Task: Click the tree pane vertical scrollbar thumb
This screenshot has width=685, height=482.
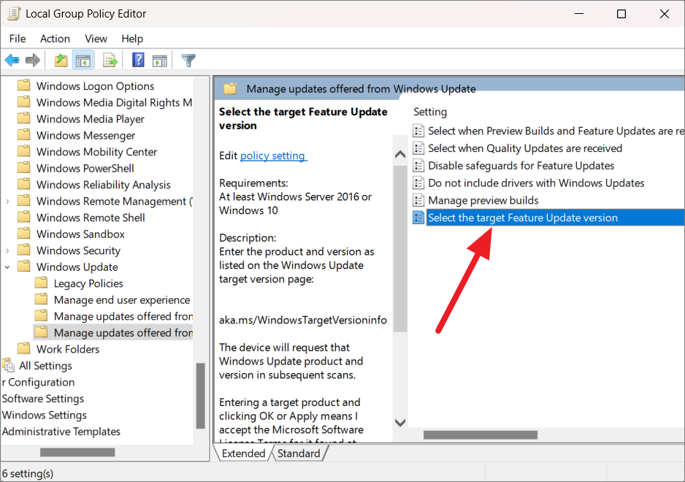Action: [x=201, y=396]
